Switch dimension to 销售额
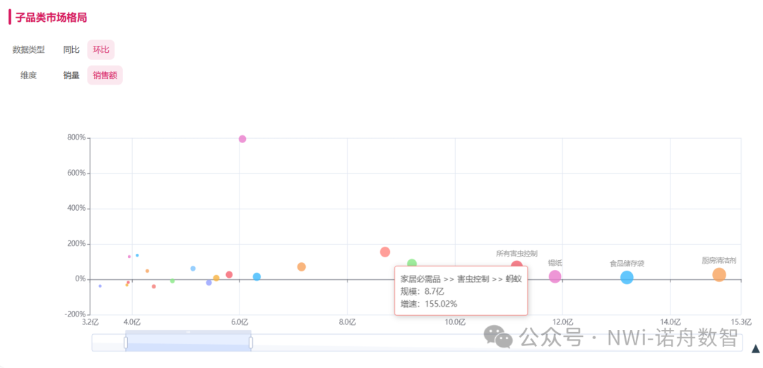This screenshot has height=368, width=763. (105, 75)
